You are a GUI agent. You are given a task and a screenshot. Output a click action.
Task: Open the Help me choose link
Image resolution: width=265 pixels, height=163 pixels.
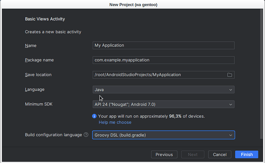tap(115, 122)
